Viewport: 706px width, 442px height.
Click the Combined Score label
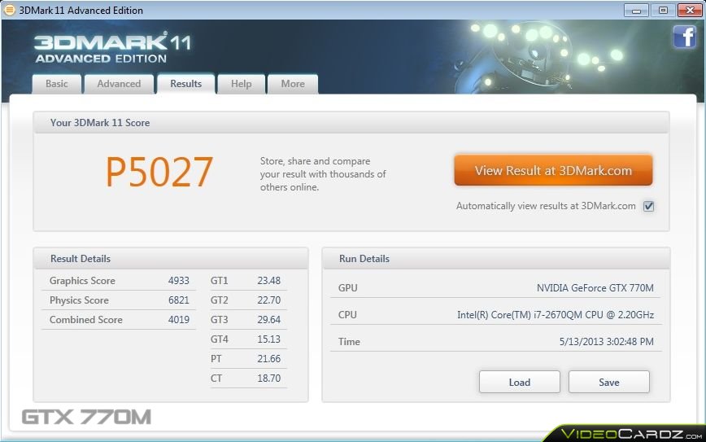[86, 319]
